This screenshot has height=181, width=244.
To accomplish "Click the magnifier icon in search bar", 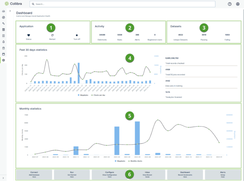I will click(33, 4).
